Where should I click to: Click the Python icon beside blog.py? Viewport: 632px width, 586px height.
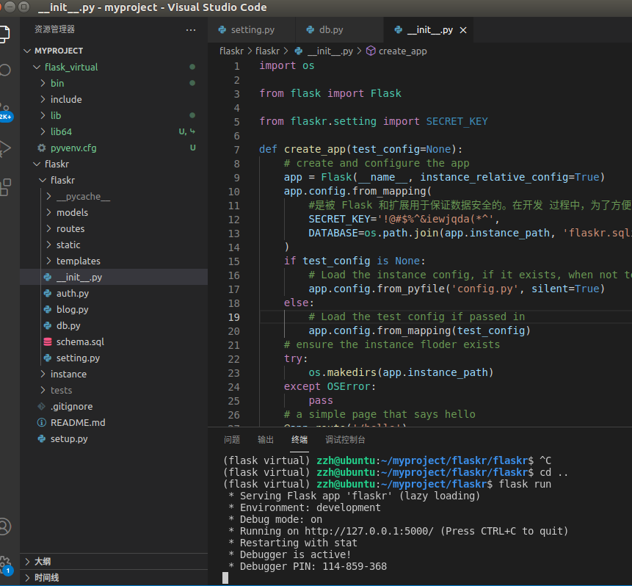(x=48, y=310)
